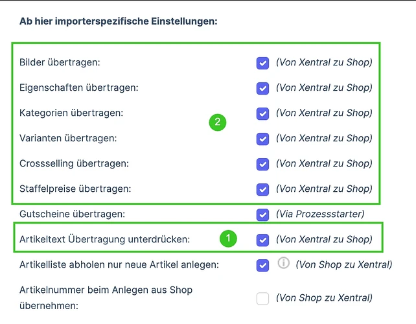This screenshot has height=324, width=416.
Task: Click the Staffelpreise übertragen label
Action: pyautogui.click(x=75, y=189)
